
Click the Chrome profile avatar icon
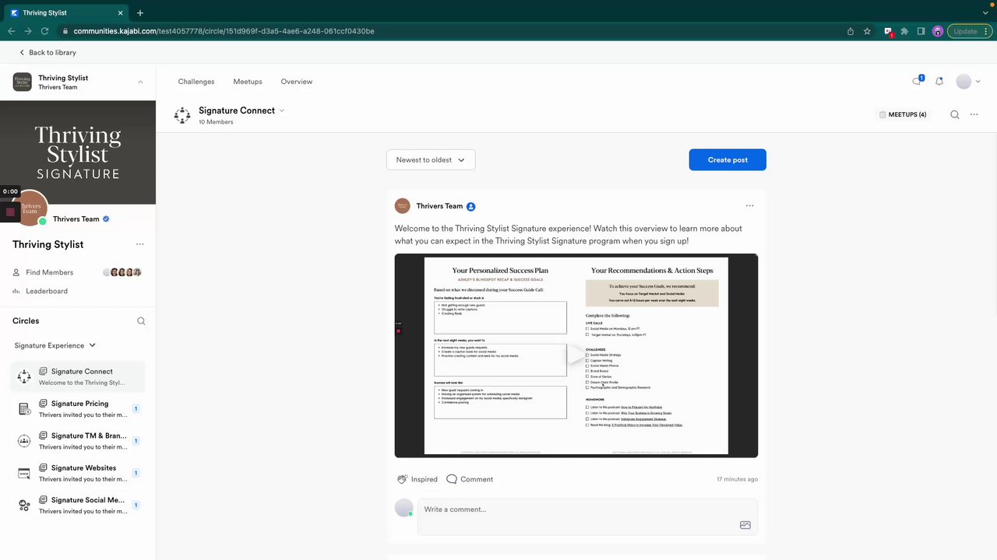tap(938, 31)
